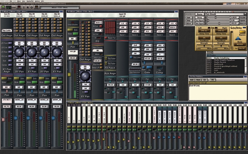Click the Echo/Delay blue pyramid icon

[x=238, y=38]
